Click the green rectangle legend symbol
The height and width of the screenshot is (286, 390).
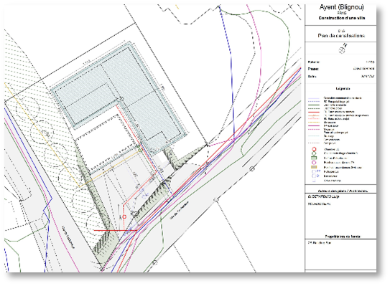tap(314, 158)
